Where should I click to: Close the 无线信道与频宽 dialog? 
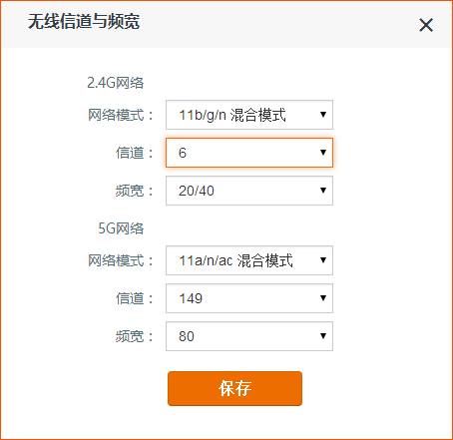pos(426,25)
